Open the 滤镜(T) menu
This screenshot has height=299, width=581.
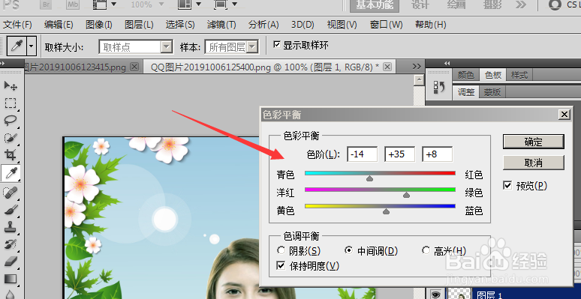pos(221,25)
